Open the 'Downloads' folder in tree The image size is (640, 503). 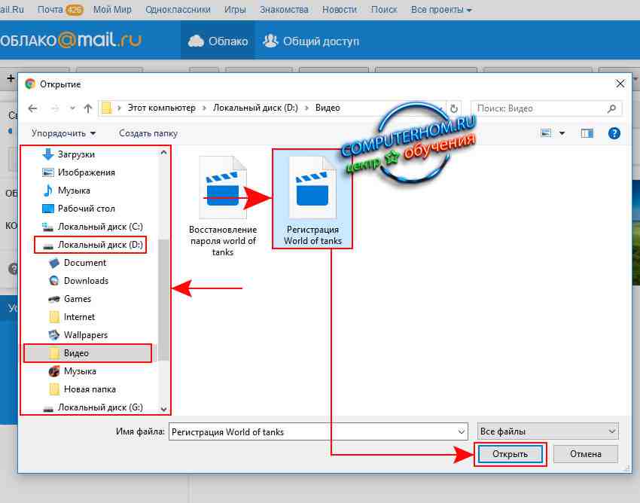point(86,281)
